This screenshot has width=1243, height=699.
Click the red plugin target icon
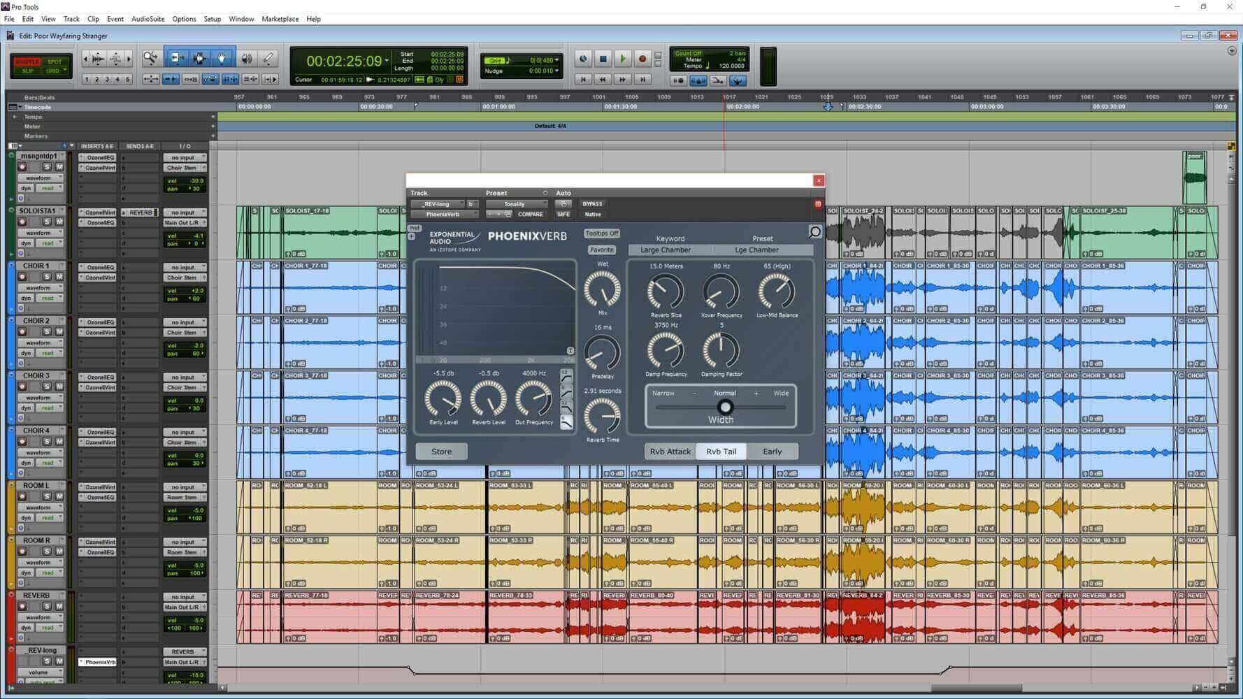(818, 204)
